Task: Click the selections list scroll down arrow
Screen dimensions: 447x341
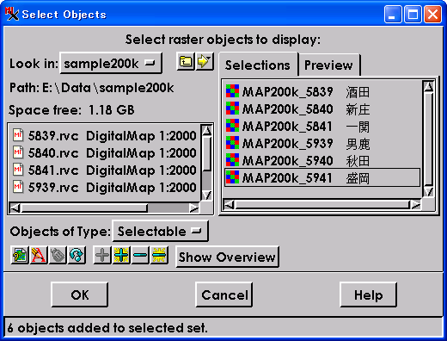Action: 428,191
